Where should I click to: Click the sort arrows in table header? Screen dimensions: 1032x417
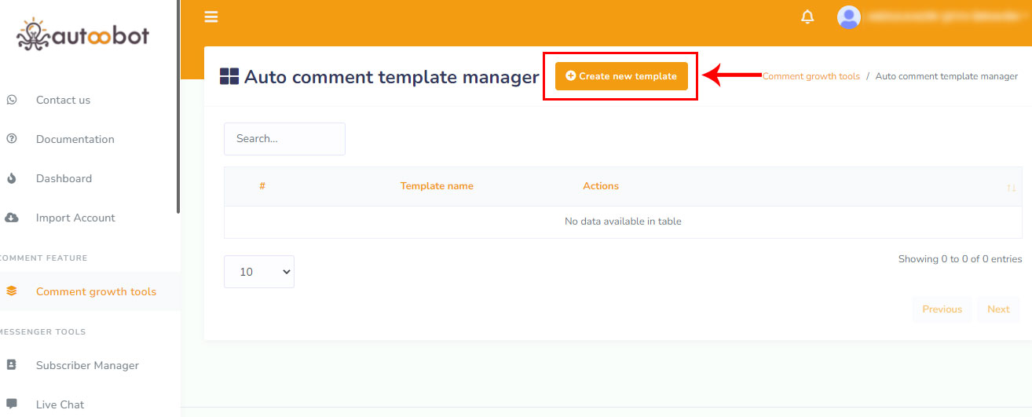click(1011, 188)
